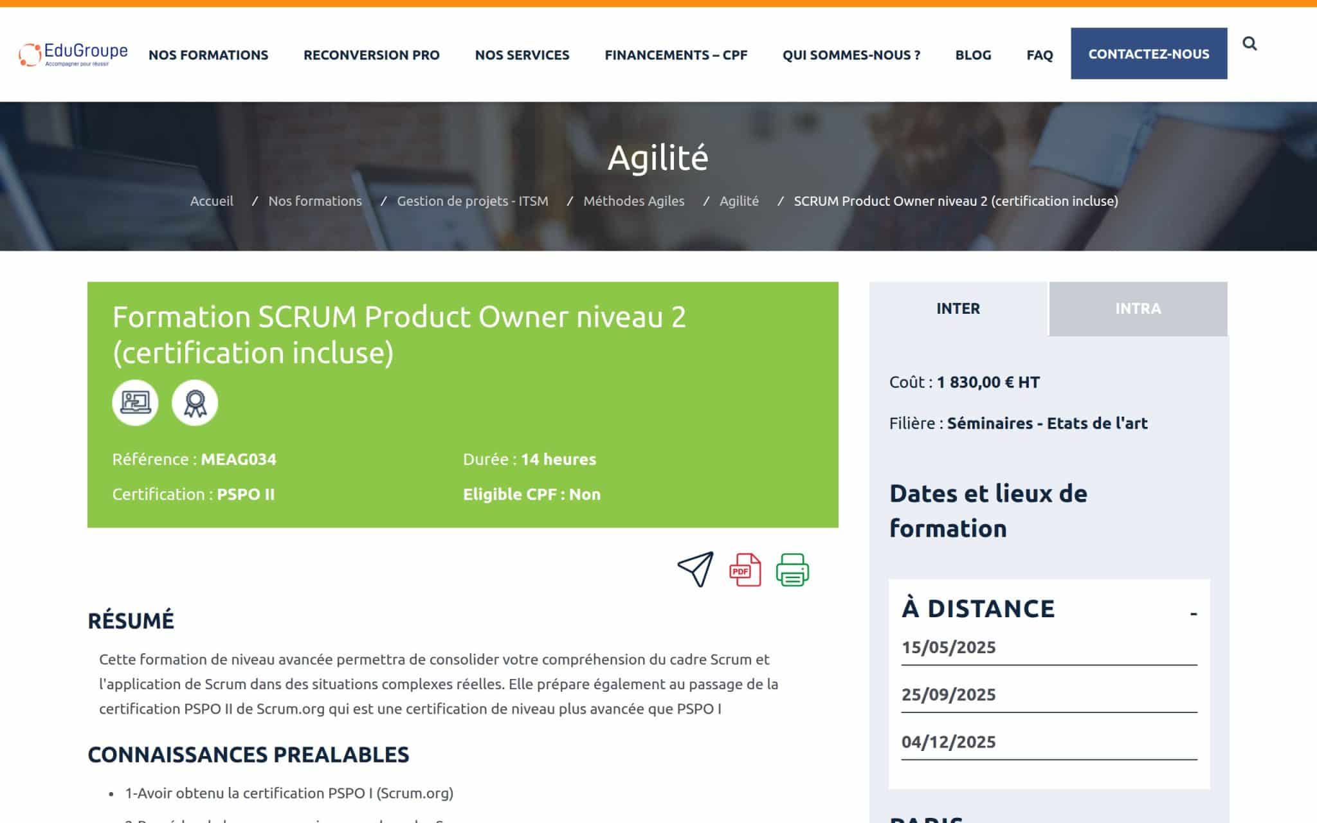Viewport: 1317px width, 823px height.
Task: Open Nos formations breadcrumb link
Action: point(315,201)
